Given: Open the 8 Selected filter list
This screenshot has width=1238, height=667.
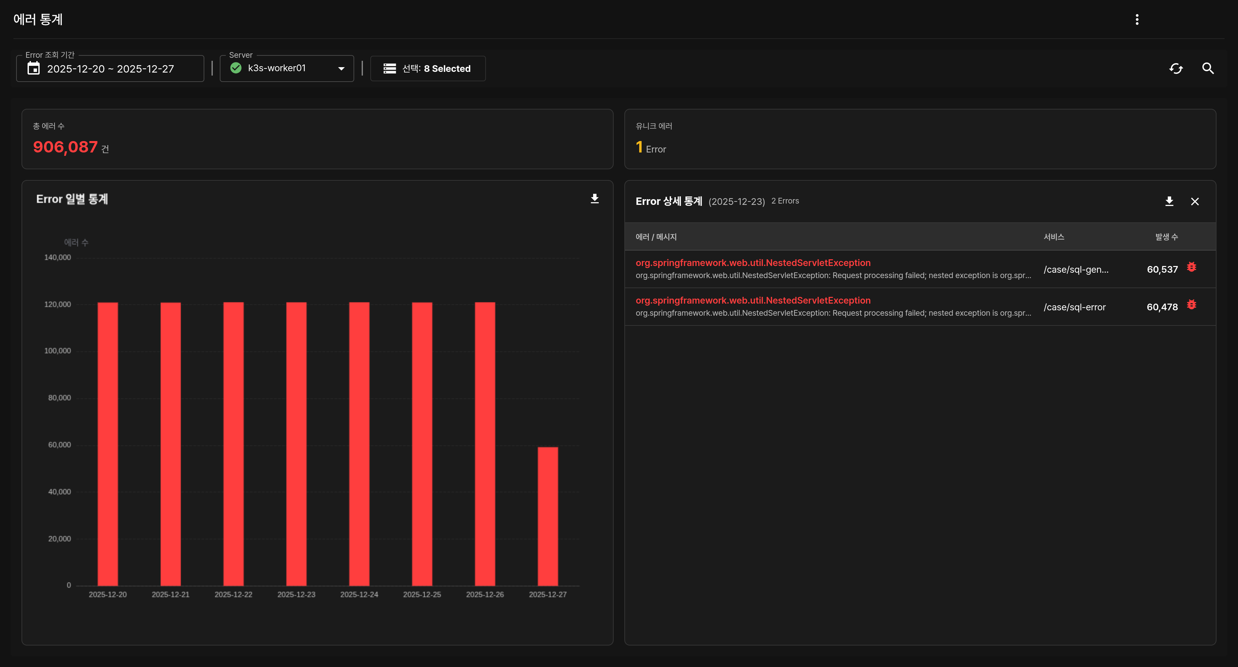Looking at the screenshot, I should tap(428, 69).
